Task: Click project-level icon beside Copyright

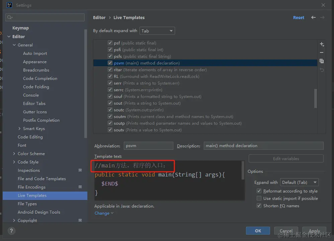Action: click(x=80, y=220)
